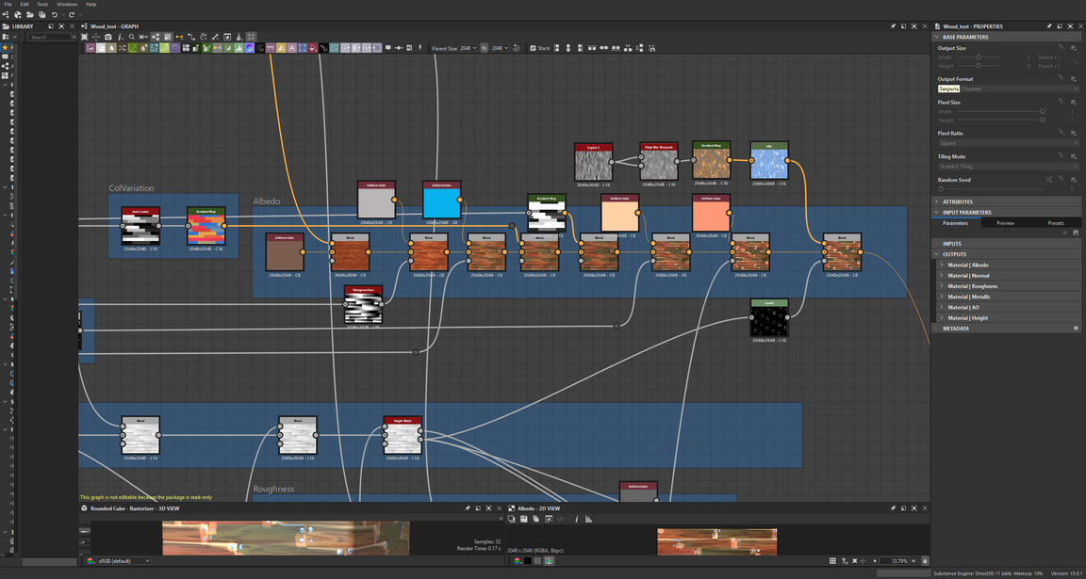Screen dimensions: 1086x579
Task: Switch to the Preview tab
Action: click(1005, 223)
